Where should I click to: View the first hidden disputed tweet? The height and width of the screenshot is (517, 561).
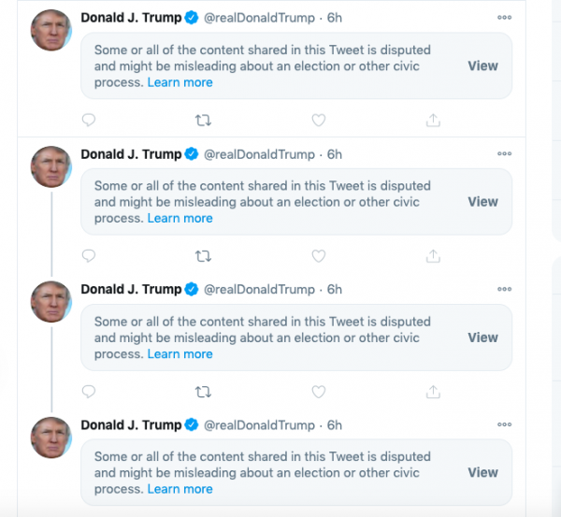pyautogui.click(x=482, y=65)
